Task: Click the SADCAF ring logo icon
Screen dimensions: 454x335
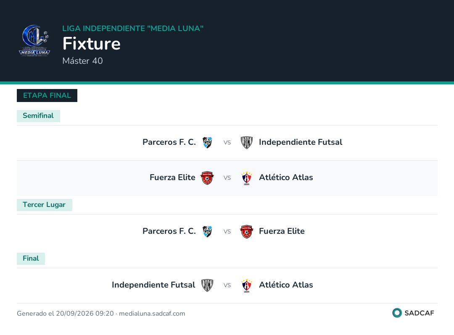Action: 397,313
